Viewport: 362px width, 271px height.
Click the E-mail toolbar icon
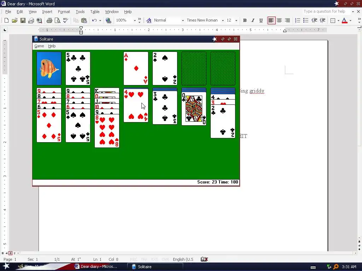click(x=31, y=20)
